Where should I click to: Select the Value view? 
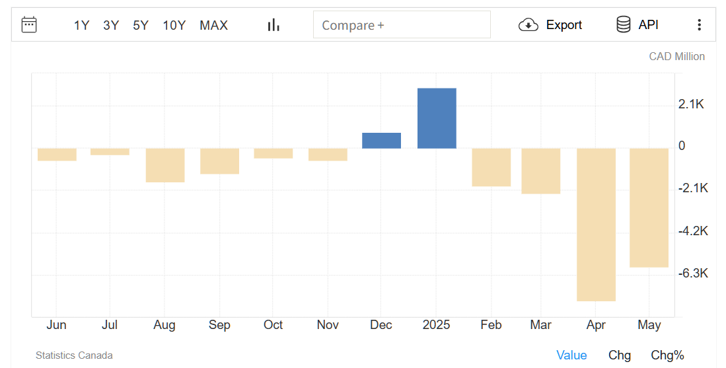pyautogui.click(x=571, y=355)
